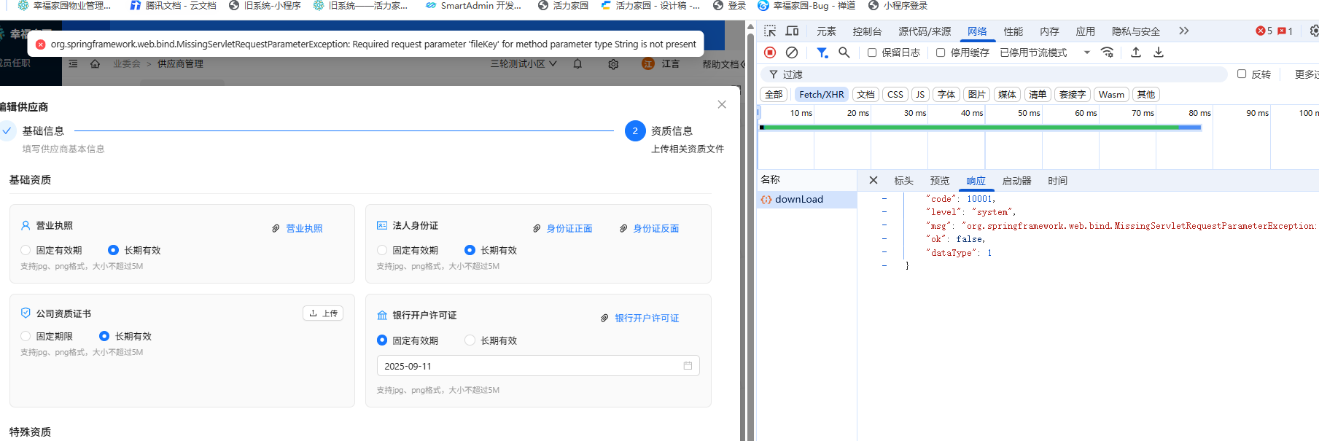Click the network timeline overview bar
This screenshot has width=1319, height=441.
(980, 128)
